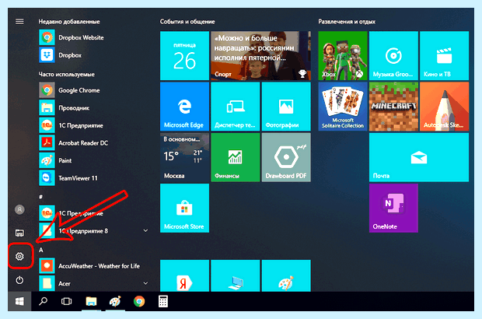Viewport: 482px width, 319px height.
Task: Expand the 1С Предприятие 8 folder chevron
Action: (x=145, y=230)
